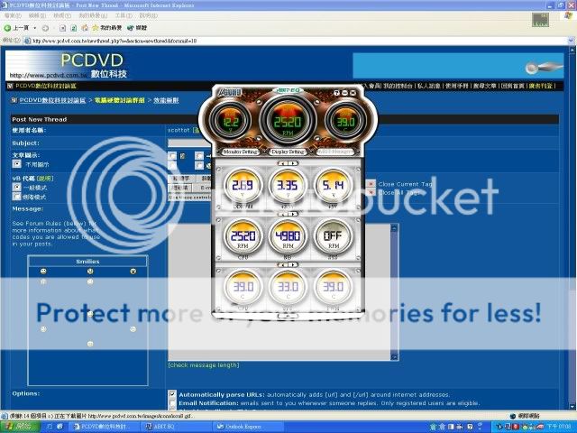Screen dimensions: 577x433
Task: Open the Favorites menu in the menu bar
Action: point(93,16)
